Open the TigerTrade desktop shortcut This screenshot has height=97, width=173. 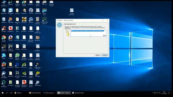pos(11,20)
